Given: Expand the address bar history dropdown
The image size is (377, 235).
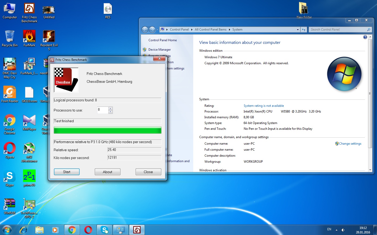Looking at the screenshot, I should click(298, 30).
